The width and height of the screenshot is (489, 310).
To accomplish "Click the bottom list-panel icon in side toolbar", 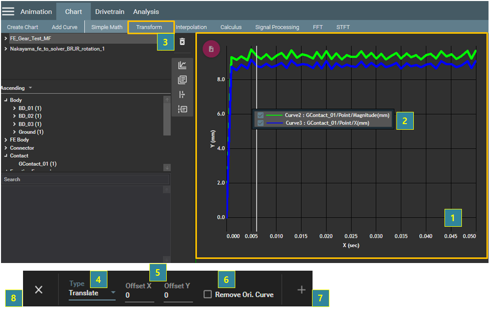I will pyautogui.click(x=182, y=109).
